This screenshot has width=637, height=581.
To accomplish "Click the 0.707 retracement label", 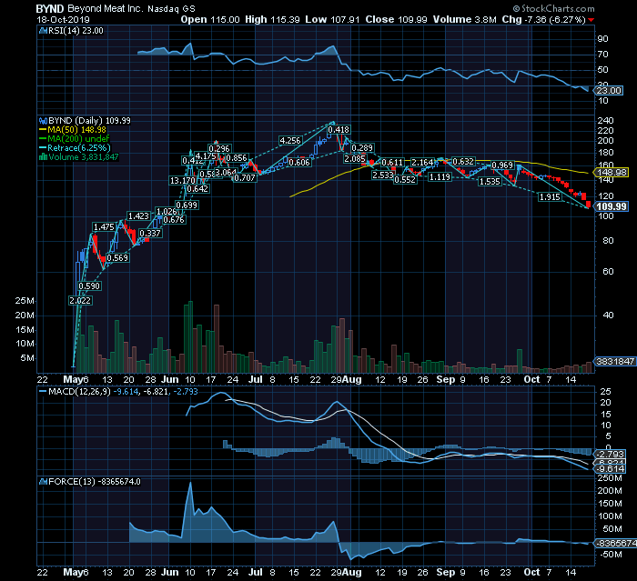I will point(245,177).
